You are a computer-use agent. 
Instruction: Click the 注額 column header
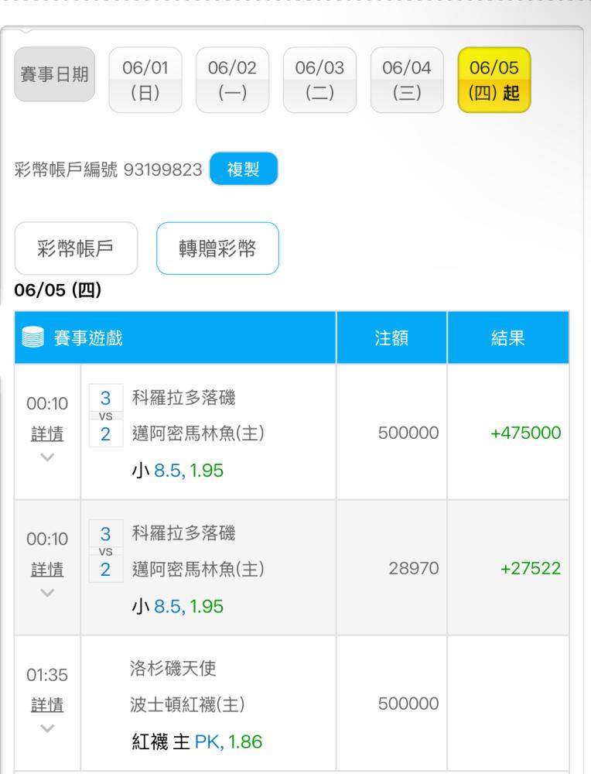click(391, 337)
